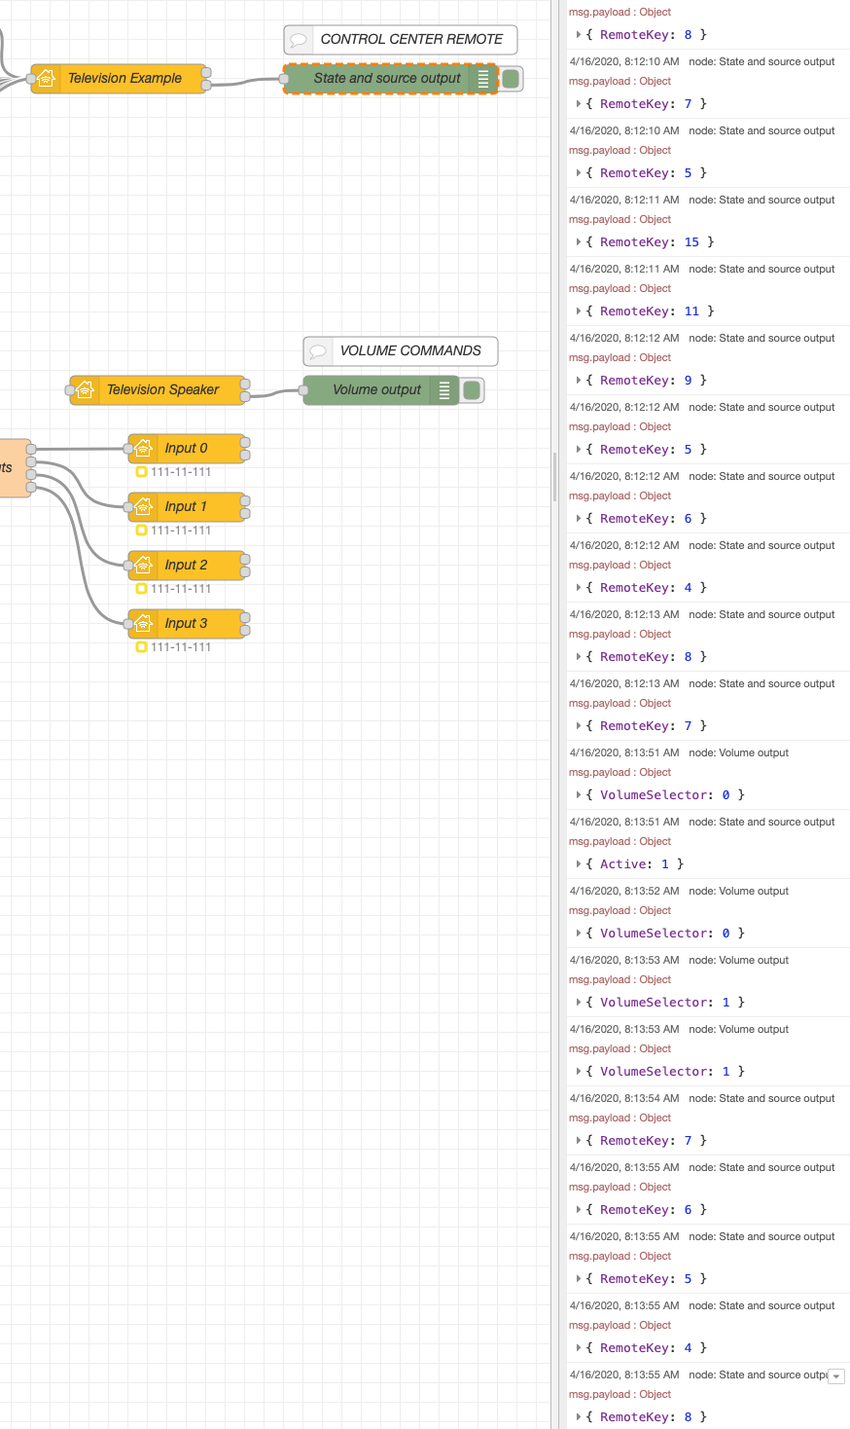This screenshot has height=1429, width=850.
Task: Click the HomeKit icon on Television Speaker node
Action: click(85, 390)
